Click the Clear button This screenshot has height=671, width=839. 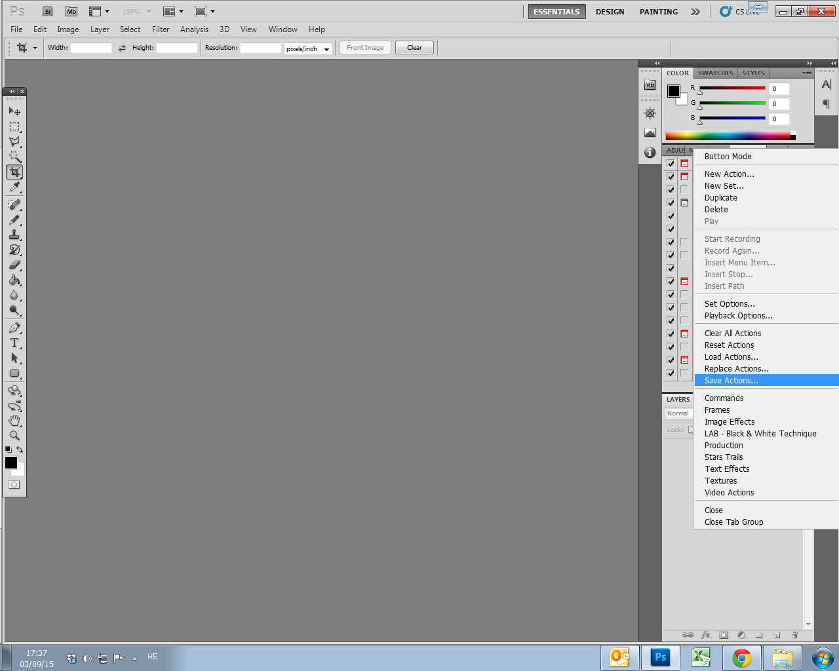tap(414, 48)
